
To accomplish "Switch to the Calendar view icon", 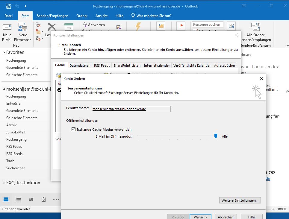I will point(19,200).
